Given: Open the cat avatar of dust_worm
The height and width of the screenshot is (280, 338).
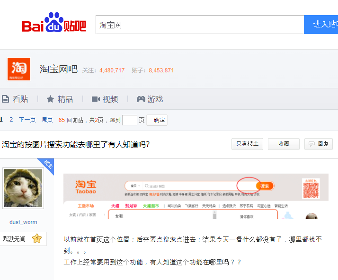Looking at the screenshot, I should tap(23, 188).
